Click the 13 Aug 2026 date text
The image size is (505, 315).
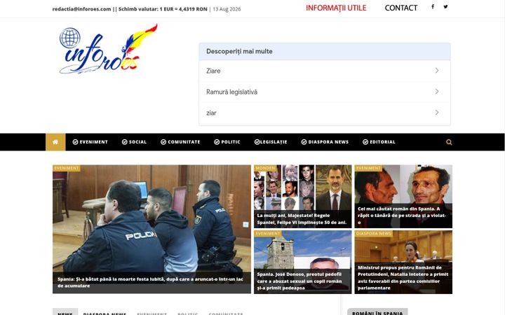[x=227, y=9]
